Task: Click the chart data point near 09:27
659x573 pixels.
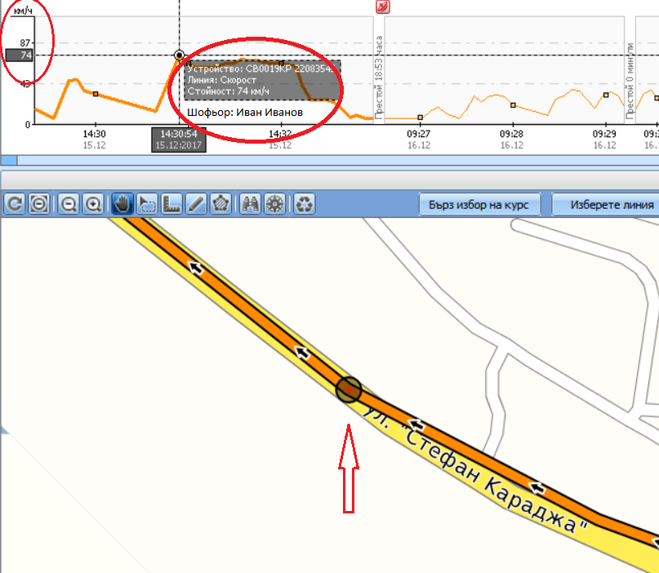Action: coord(420,118)
